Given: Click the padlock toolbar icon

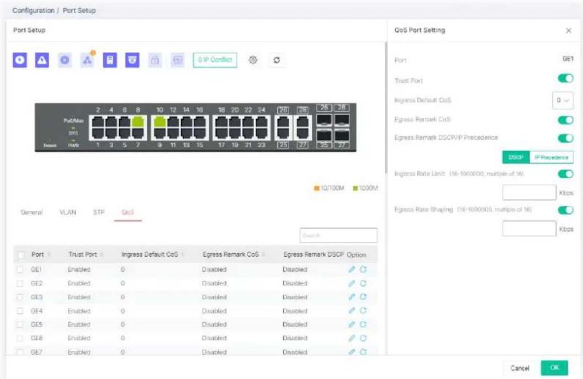Looking at the screenshot, I should pyautogui.click(x=155, y=60).
